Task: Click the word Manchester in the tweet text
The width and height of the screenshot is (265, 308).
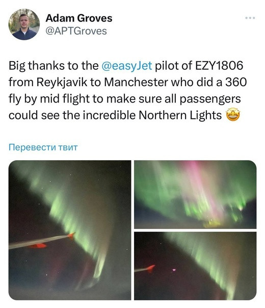Action: (x=136, y=82)
